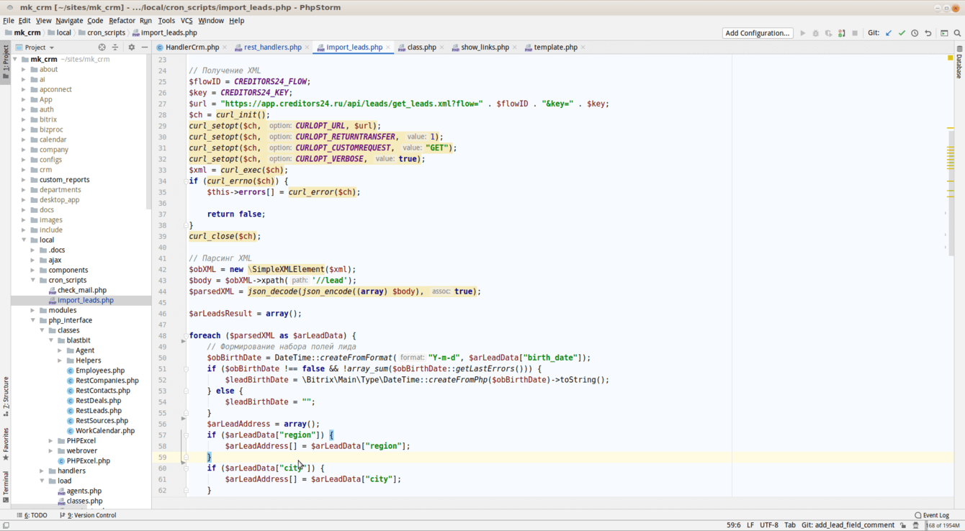Open Search Everywhere magnifier icon
Viewport: 965px width, 531px height.
(x=957, y=33)
